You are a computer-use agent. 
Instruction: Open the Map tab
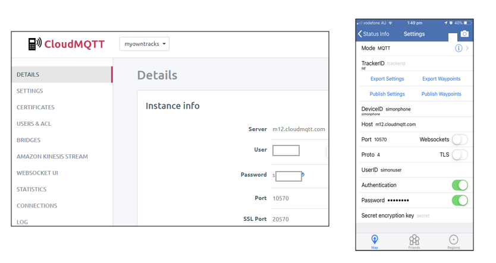tap(375, 242)
